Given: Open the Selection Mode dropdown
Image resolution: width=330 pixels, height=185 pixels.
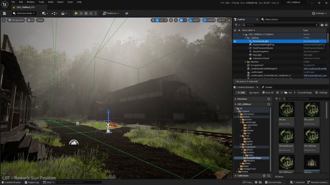Looking at the screenshot, I should tap(24, 13).
